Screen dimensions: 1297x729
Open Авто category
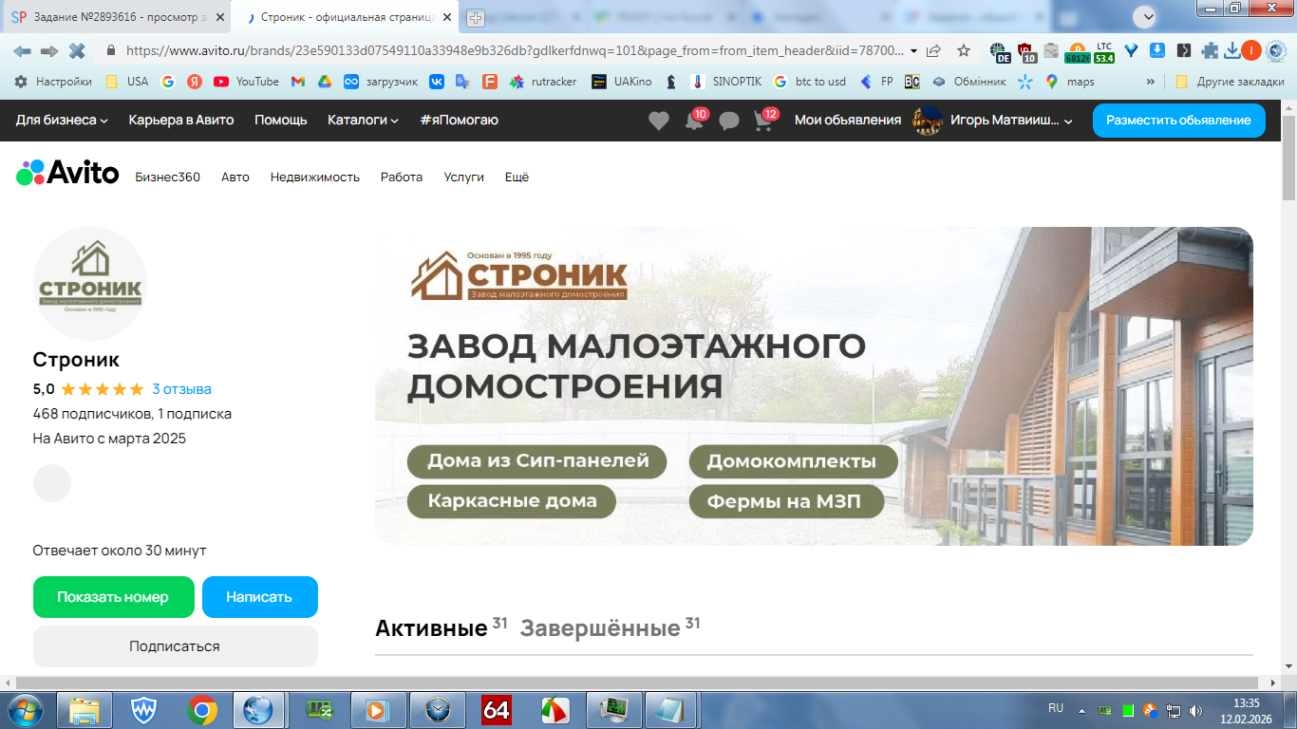pos(235,177)
